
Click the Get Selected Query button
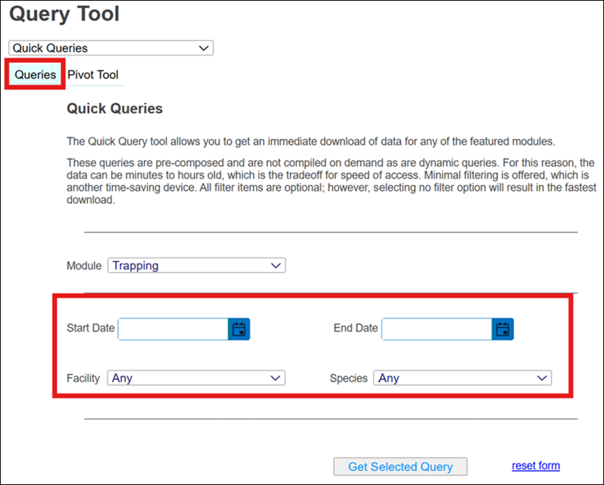(400, 466)
